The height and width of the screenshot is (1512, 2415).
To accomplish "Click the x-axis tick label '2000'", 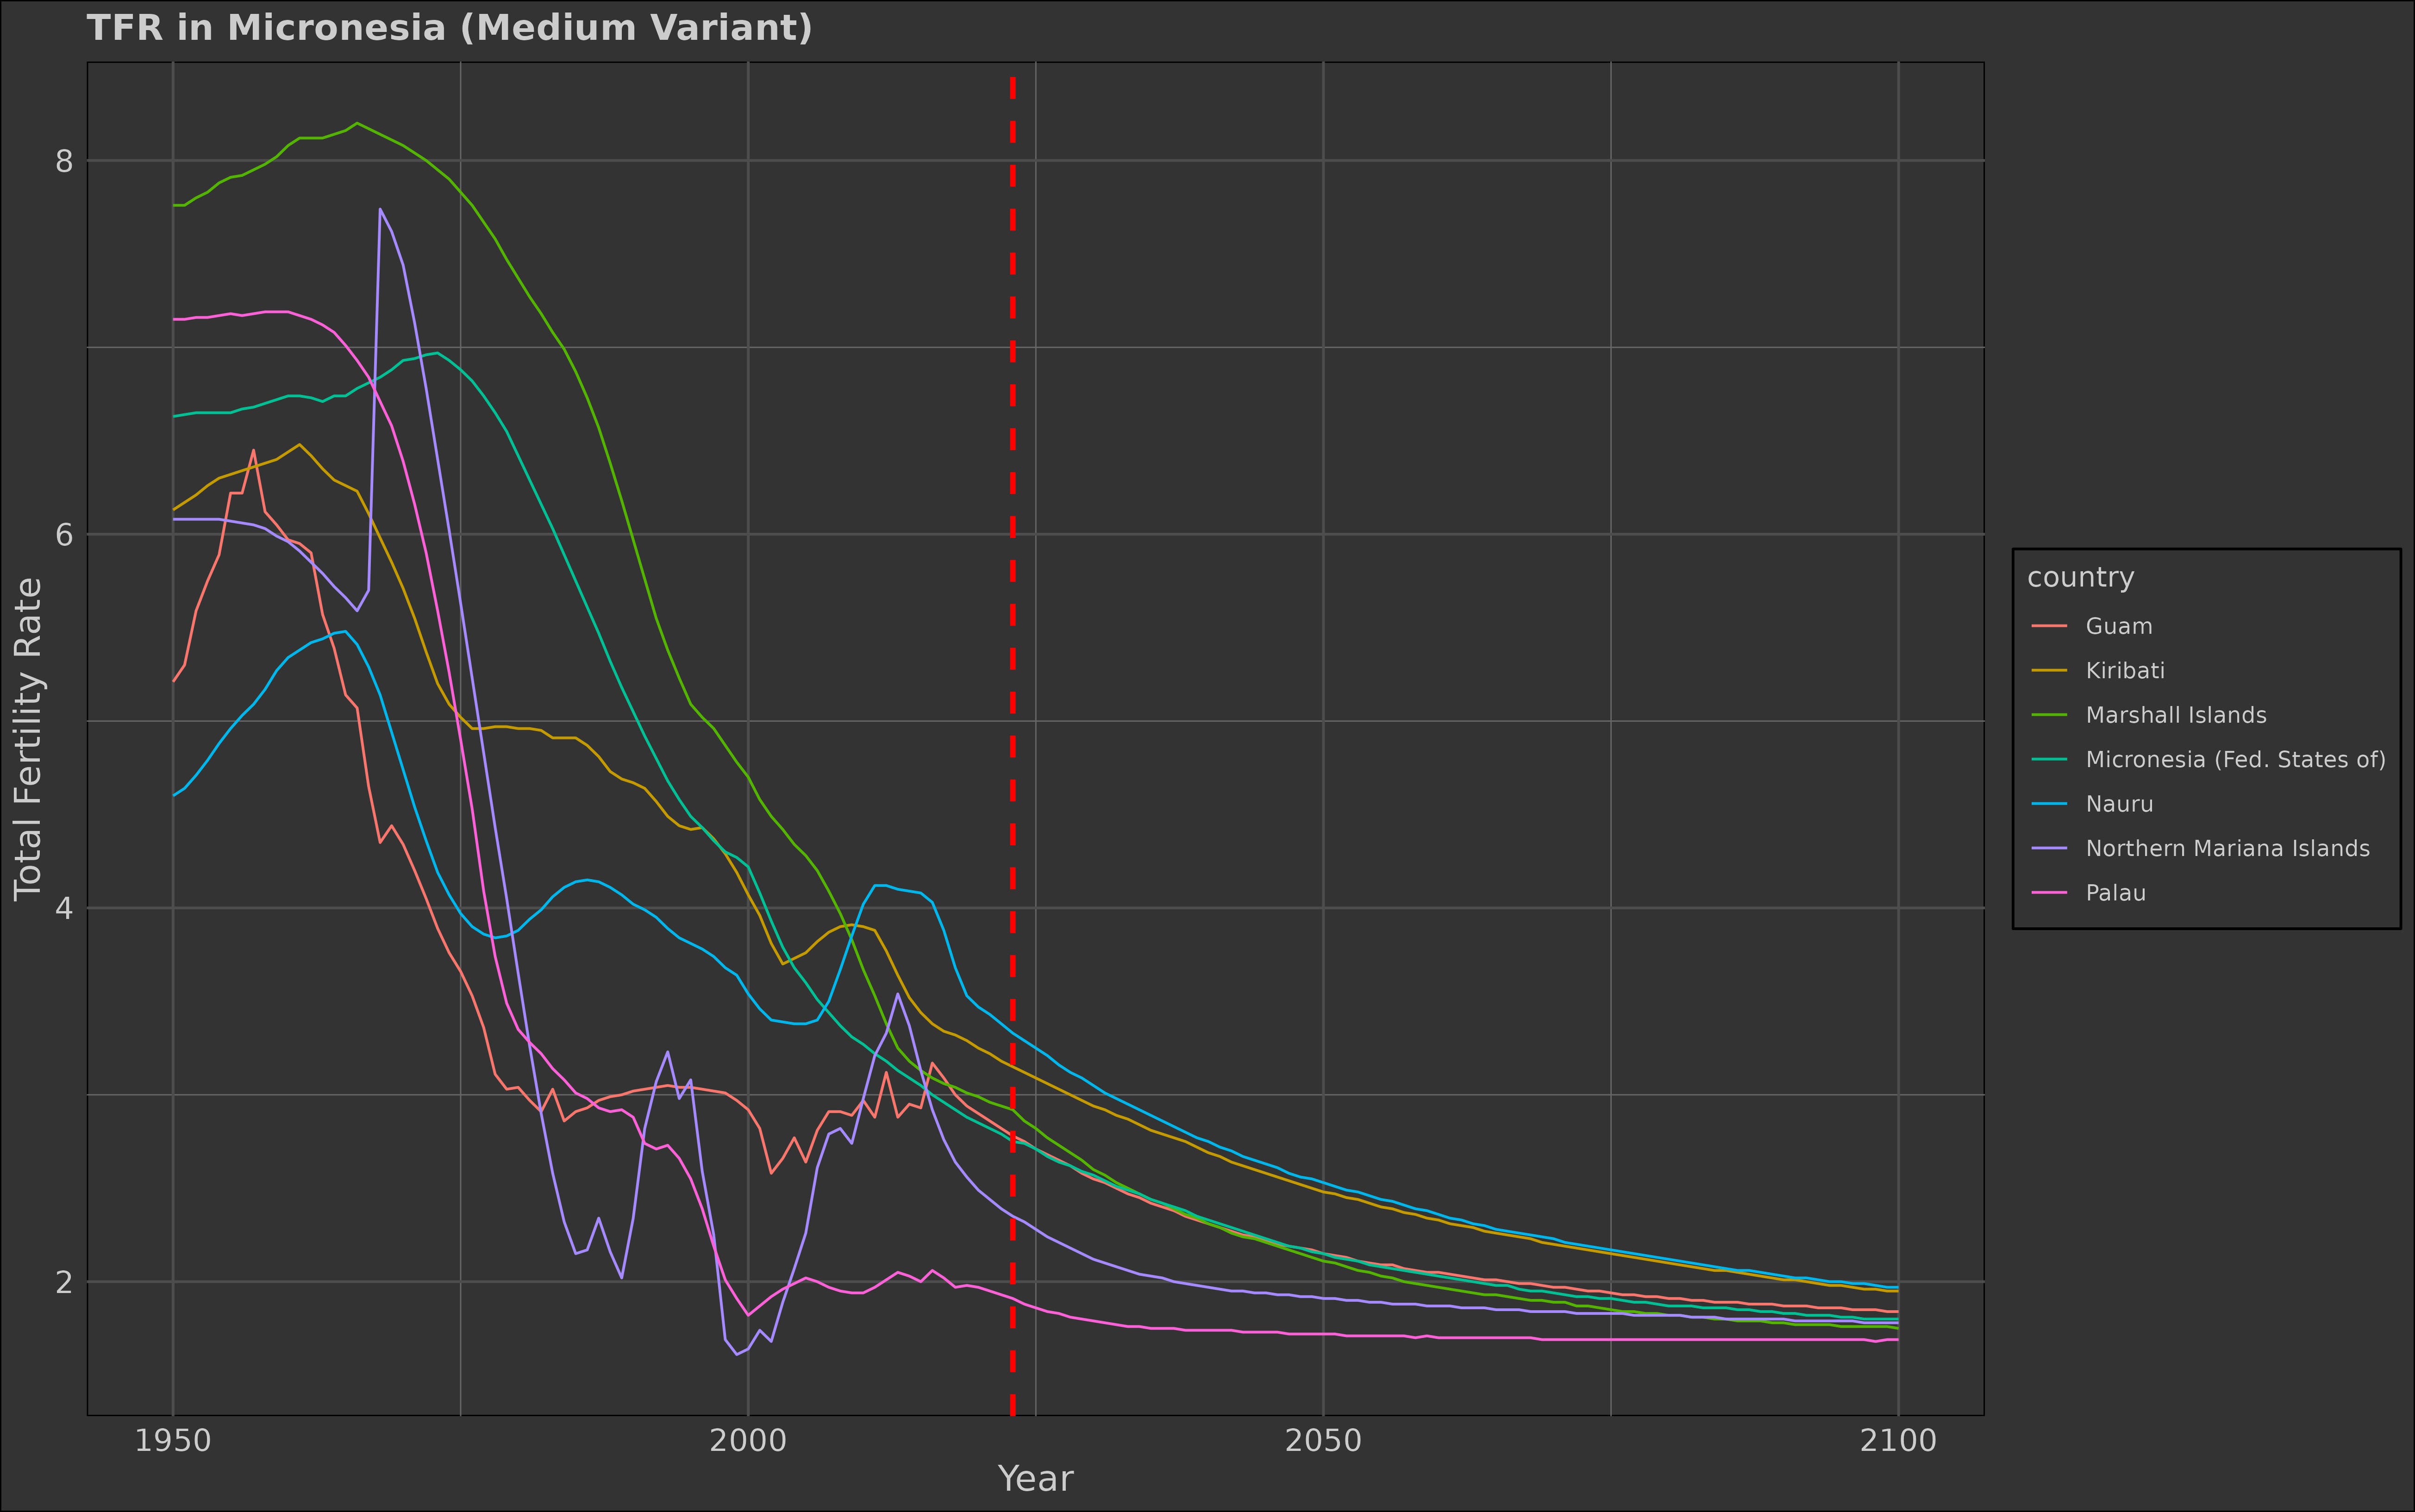I will [x=748, y=1441].
